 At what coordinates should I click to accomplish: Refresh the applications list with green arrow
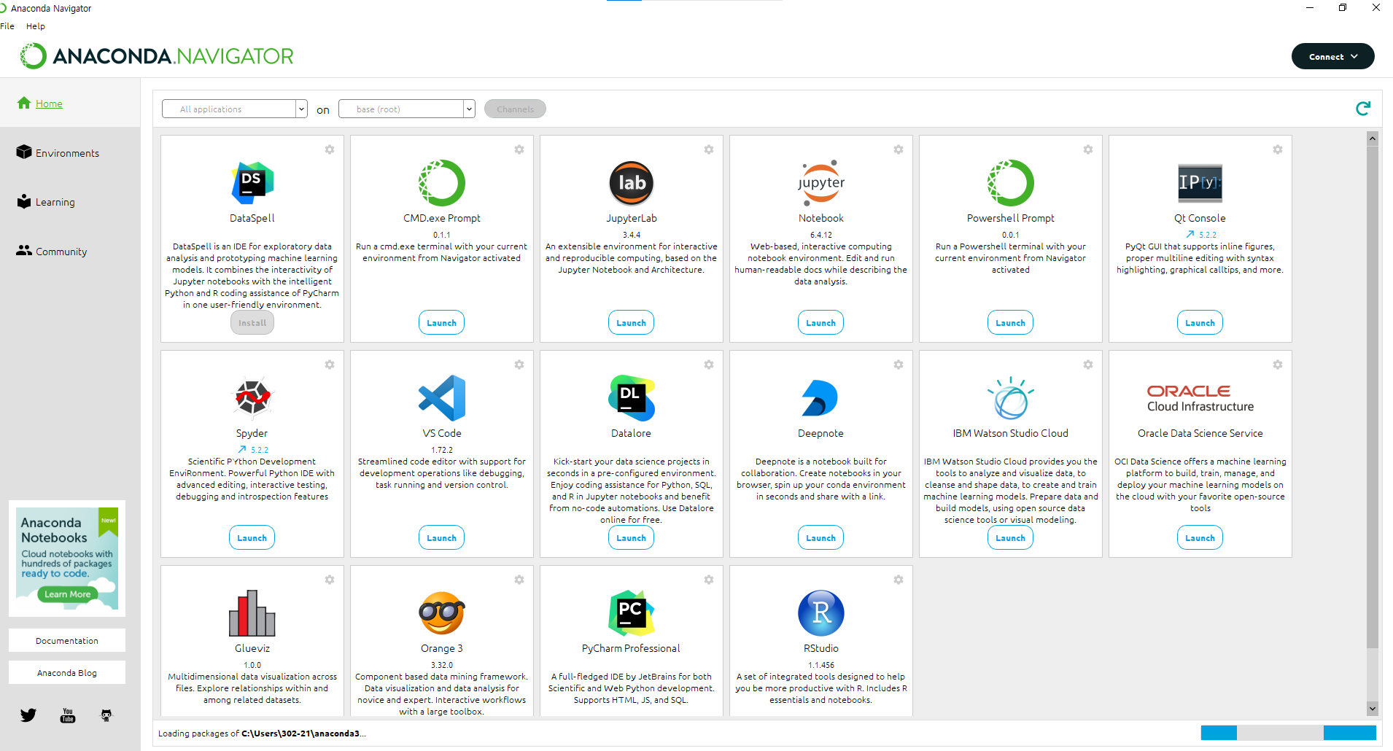(1363, 109)
